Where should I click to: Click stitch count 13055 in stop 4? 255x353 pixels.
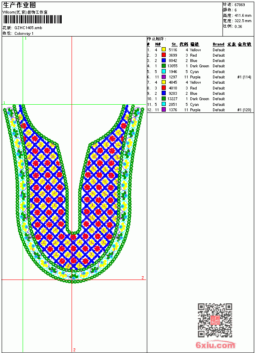point(172,66)
